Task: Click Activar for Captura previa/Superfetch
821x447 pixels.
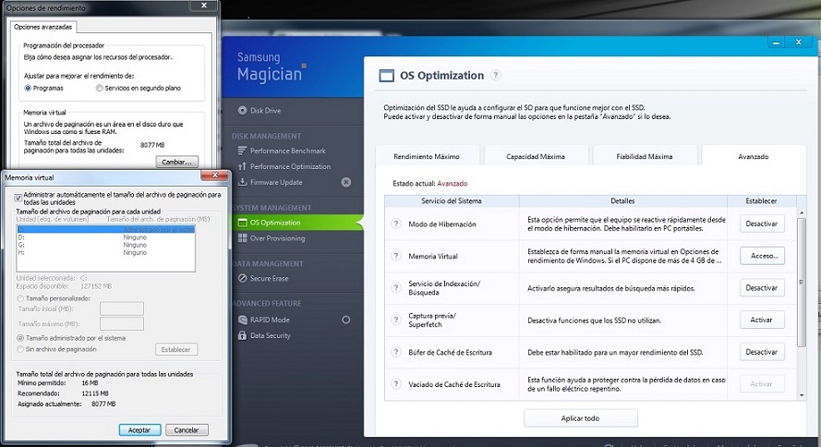Action: 762,320
